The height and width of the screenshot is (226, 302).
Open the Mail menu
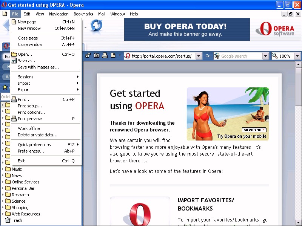pos(102,14)
